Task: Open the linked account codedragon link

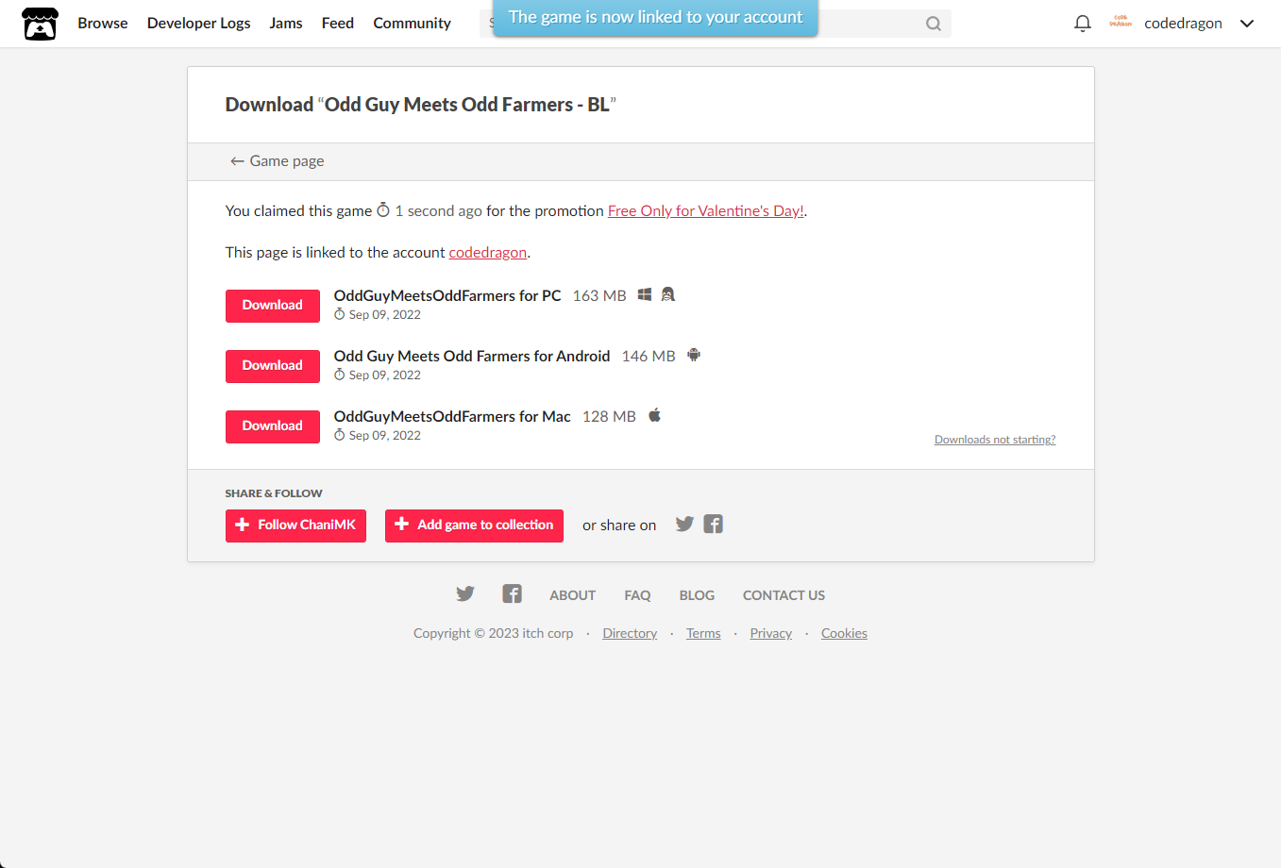Action: pyautogui.click(x=488, y=253)
